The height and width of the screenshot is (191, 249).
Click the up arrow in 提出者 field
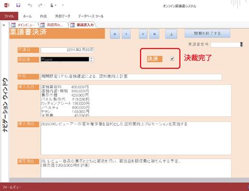tap(91, 58)
